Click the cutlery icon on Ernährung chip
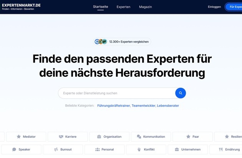 click(x=221, y=150)
